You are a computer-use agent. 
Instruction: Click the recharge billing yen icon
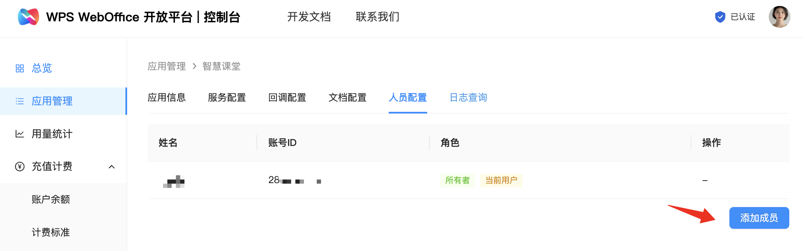click(20, 166)
